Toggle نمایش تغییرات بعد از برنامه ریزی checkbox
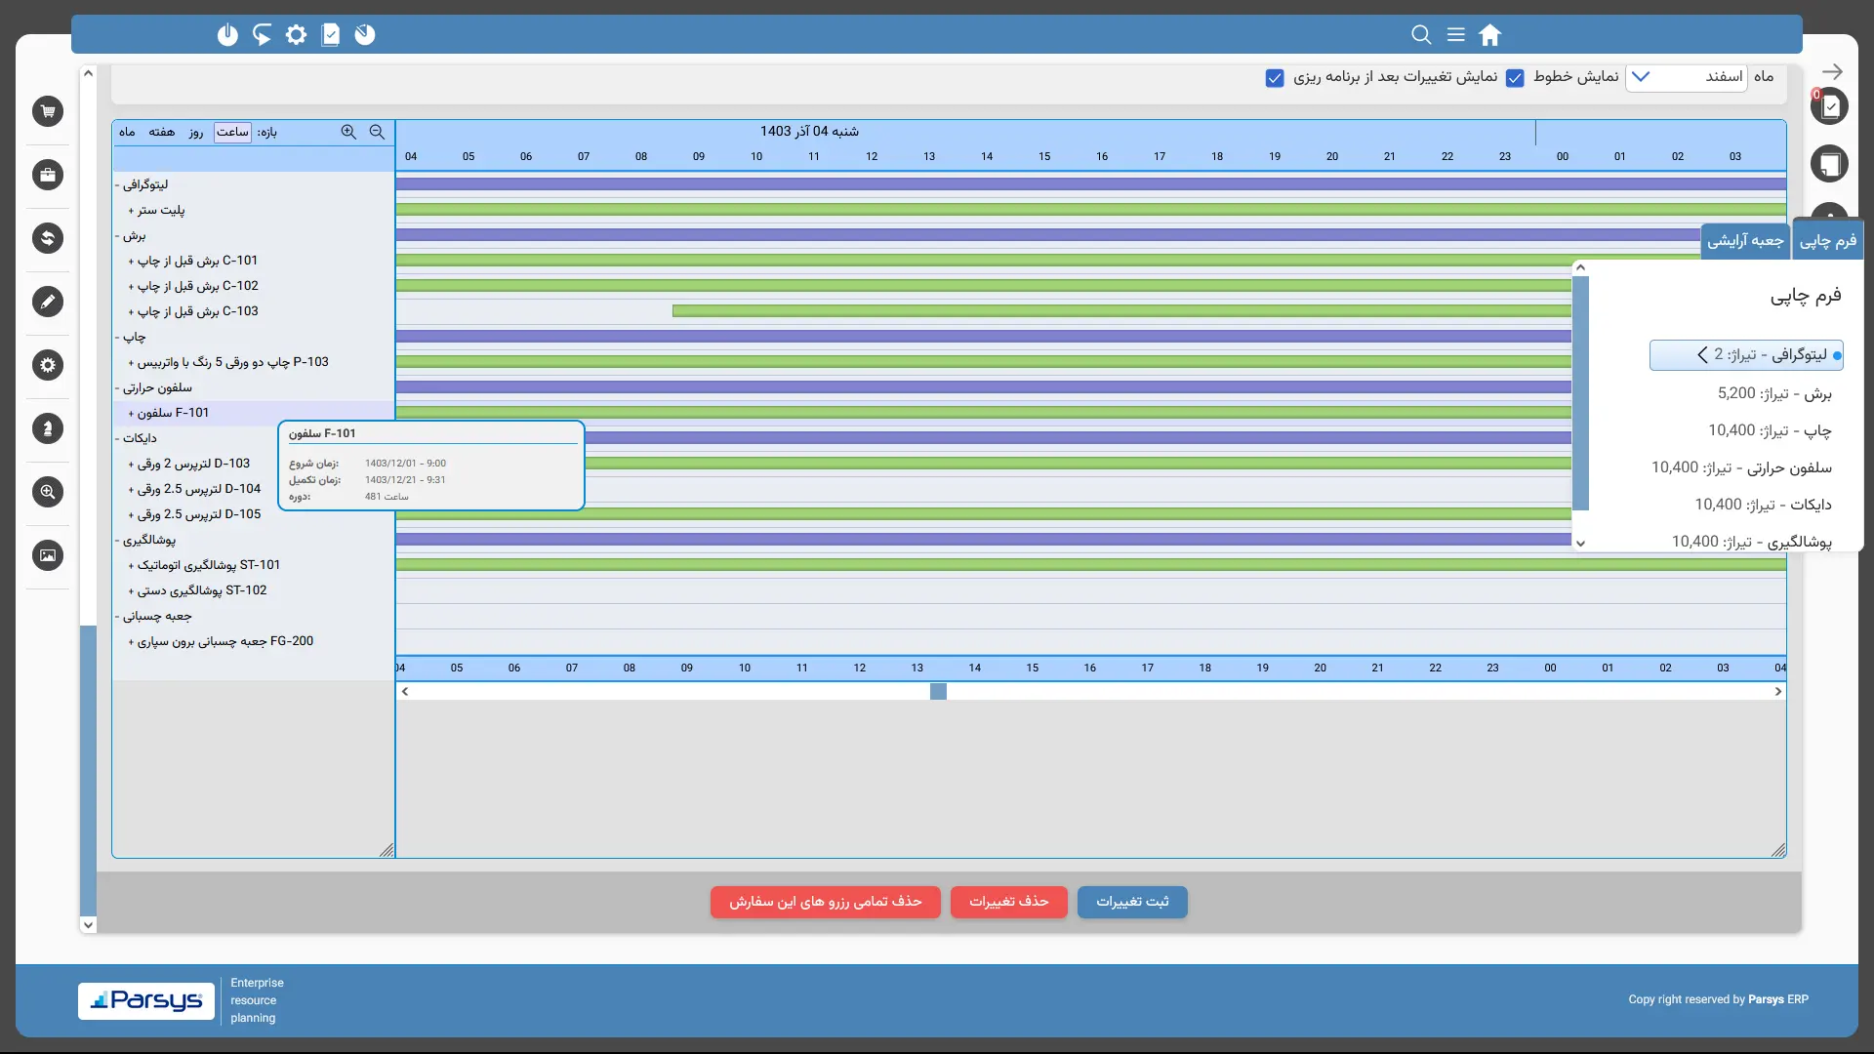This screenshot has height=1054, width=1874. (x=1275, y=78)
